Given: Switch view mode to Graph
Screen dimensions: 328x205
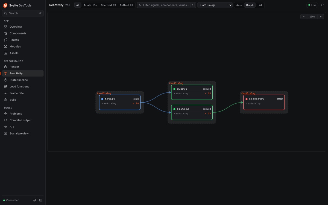Looking at the screenshot, I should pyautogui.click(x=250, y=5).
